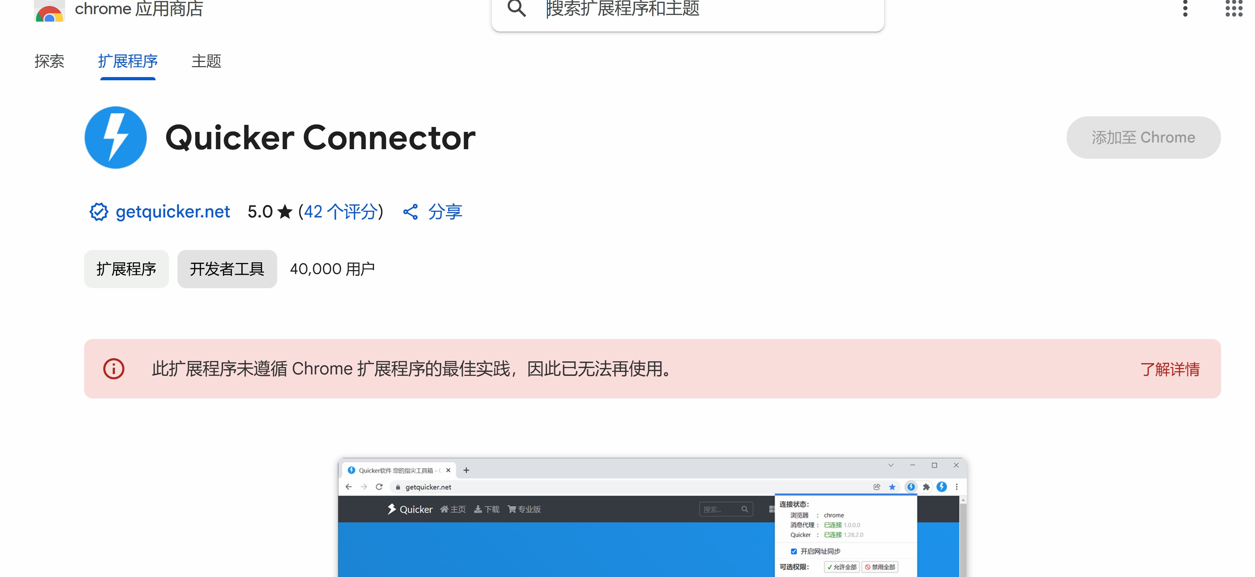Click the verified publisher badge icon
The height and width of the screenshot is (577, 1255).
pos(99,211)
